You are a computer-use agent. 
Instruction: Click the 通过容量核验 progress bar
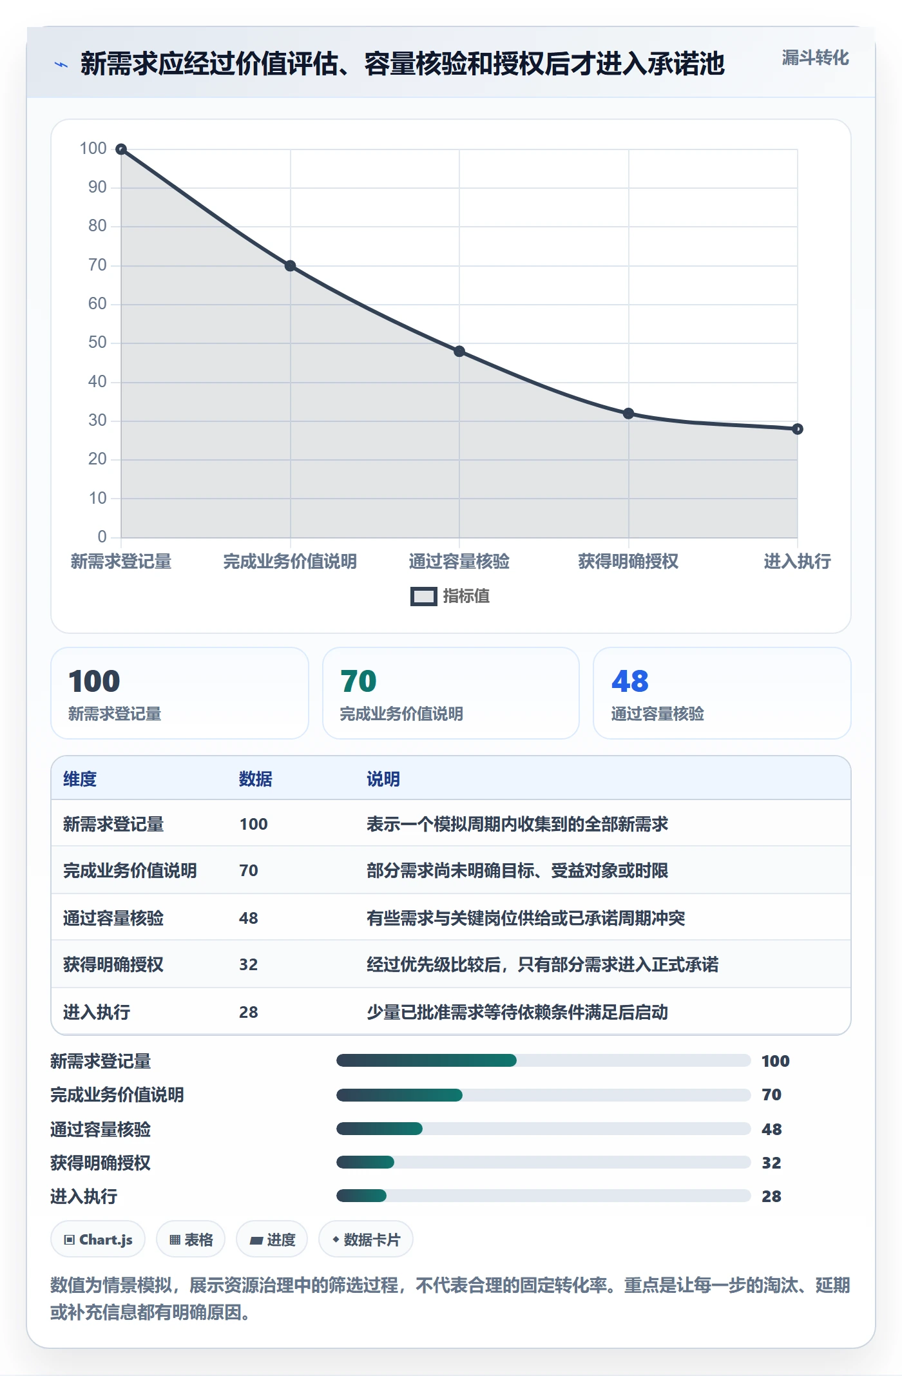click(x=544, y=1129)
